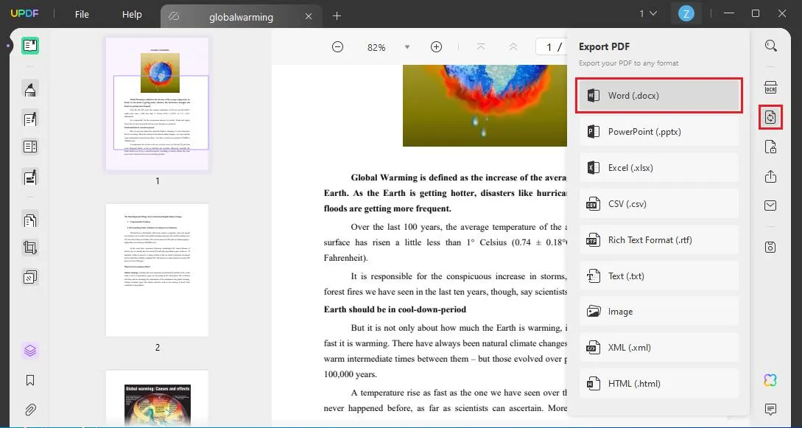The height and width of the screenshot is (428, 802).
Task: Select page 1 thumbnail
Action: pyautogui.click(x=157, y=104)
